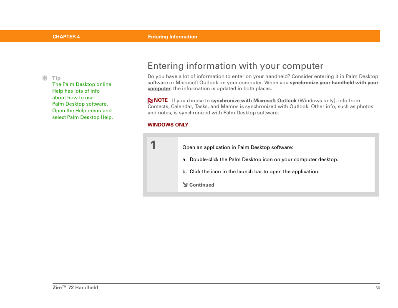Viewport: 398px width, 308px height.
Task: Click the 'WINDOWS ONLY' label
Action: [168, 125]
